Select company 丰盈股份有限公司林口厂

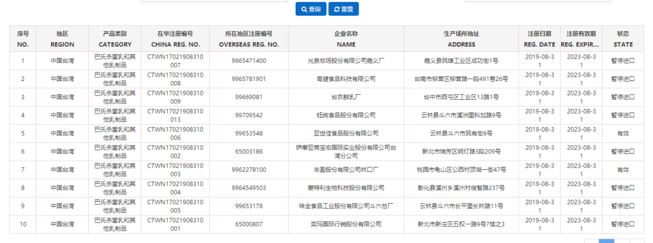346,170
